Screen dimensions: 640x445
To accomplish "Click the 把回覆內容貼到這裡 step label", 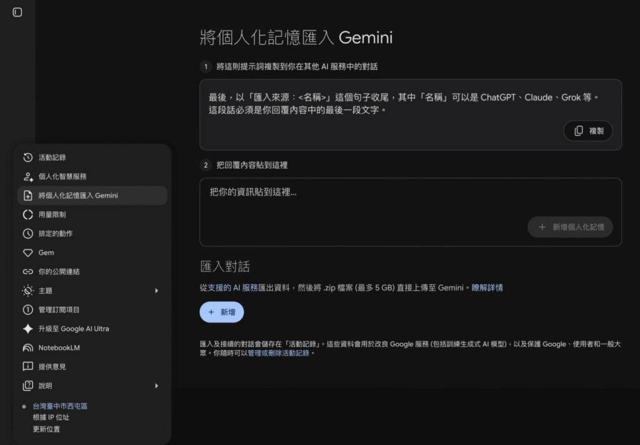I will click(252, 166).
